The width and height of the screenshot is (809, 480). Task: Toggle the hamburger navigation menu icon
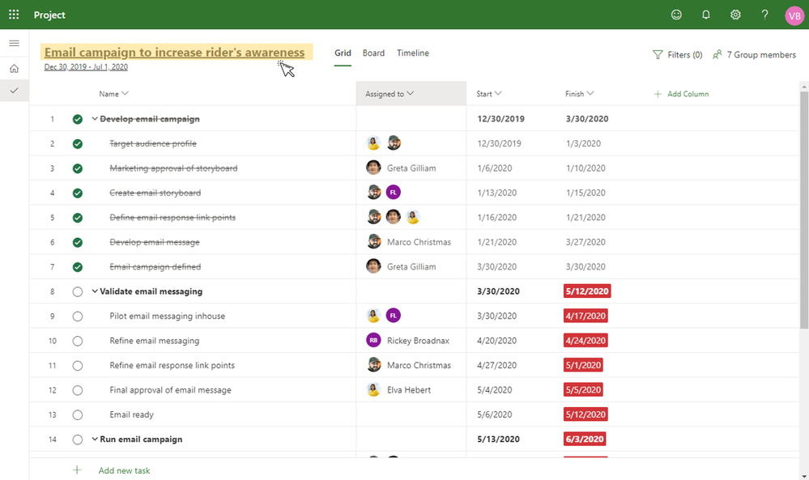[15, 44]
